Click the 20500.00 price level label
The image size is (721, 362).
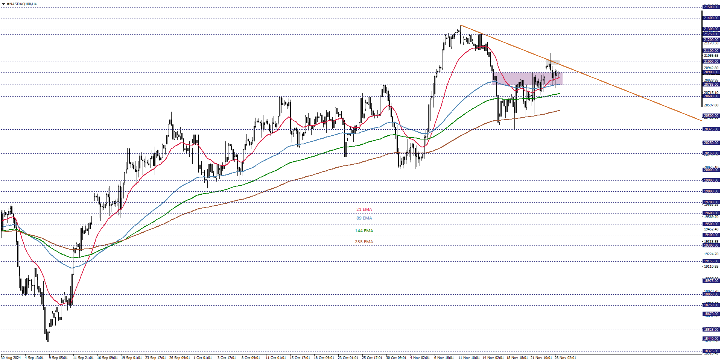(711, 116)
